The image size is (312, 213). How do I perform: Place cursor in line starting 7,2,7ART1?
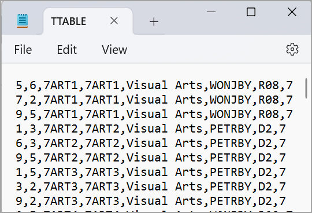(154, 100)
